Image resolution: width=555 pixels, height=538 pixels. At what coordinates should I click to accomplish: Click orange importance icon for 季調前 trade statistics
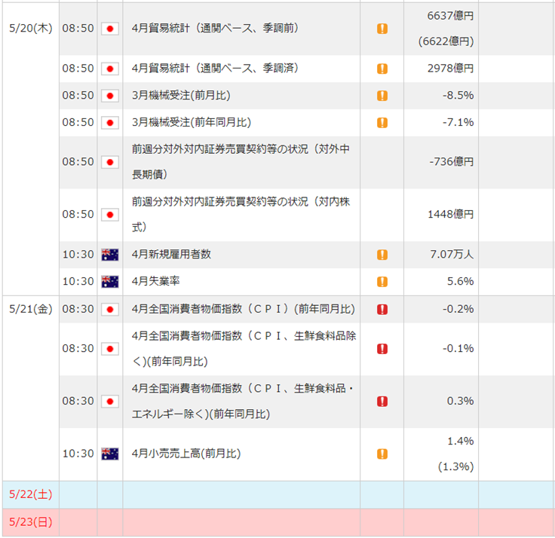382,29
